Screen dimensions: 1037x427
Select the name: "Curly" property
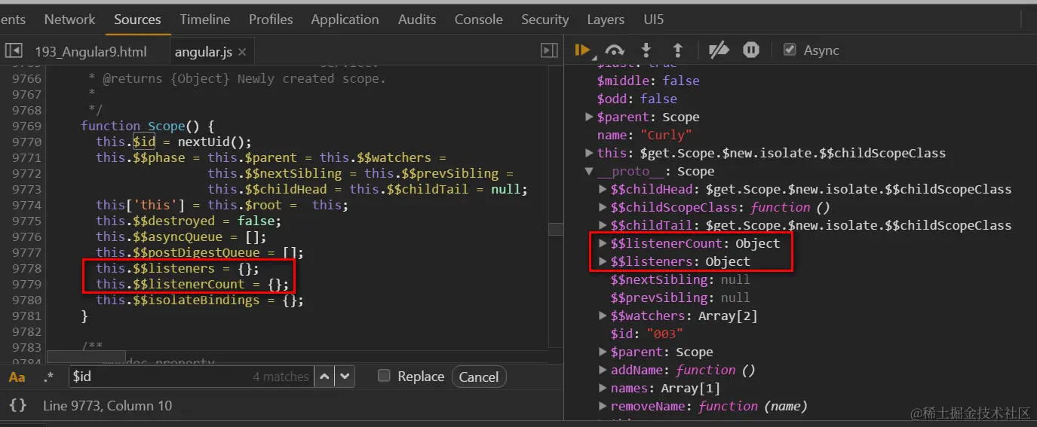point(645,135)
